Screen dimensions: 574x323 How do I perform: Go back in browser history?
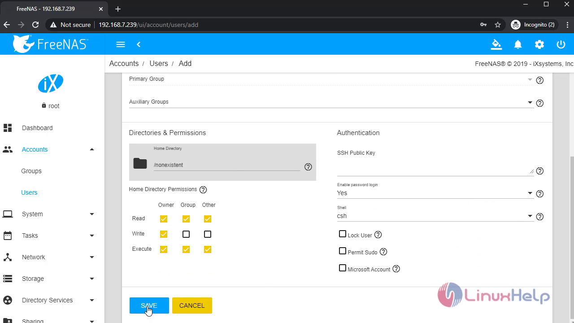7,25
